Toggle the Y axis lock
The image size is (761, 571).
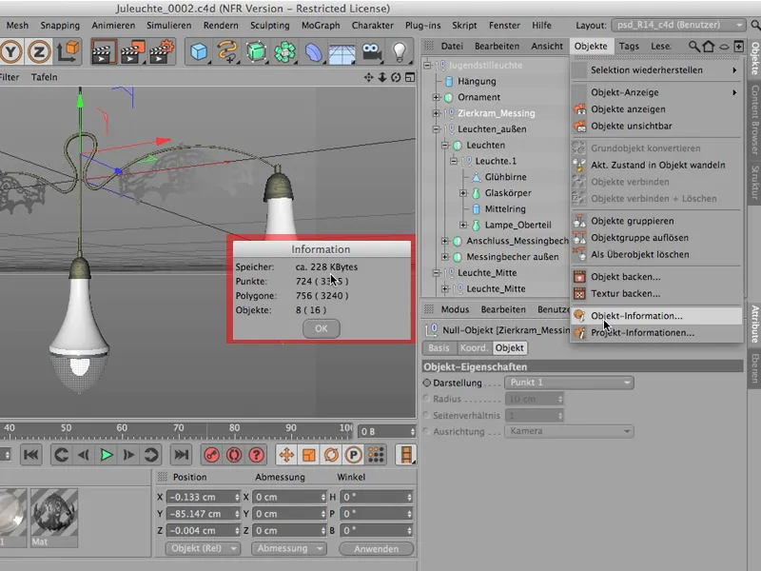pyautogui.click(x=10, y=51)
